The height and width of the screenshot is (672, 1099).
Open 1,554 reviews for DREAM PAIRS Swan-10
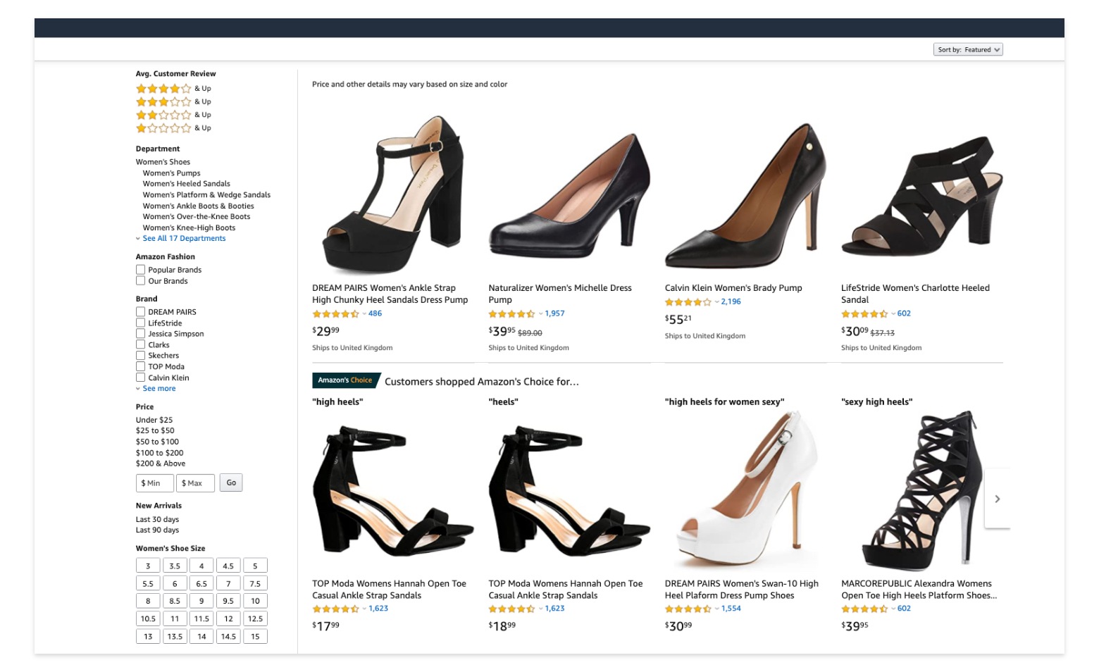tap(731, 609)
